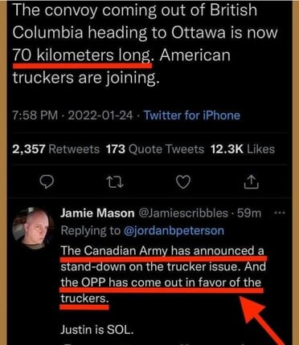Open the share upload icon
Screen dimensions: 299x345
click(x=252, y=181)
